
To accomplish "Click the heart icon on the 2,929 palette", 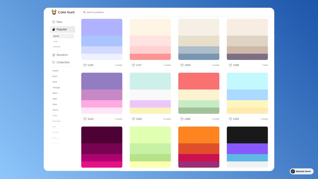I will pos(230,119).
